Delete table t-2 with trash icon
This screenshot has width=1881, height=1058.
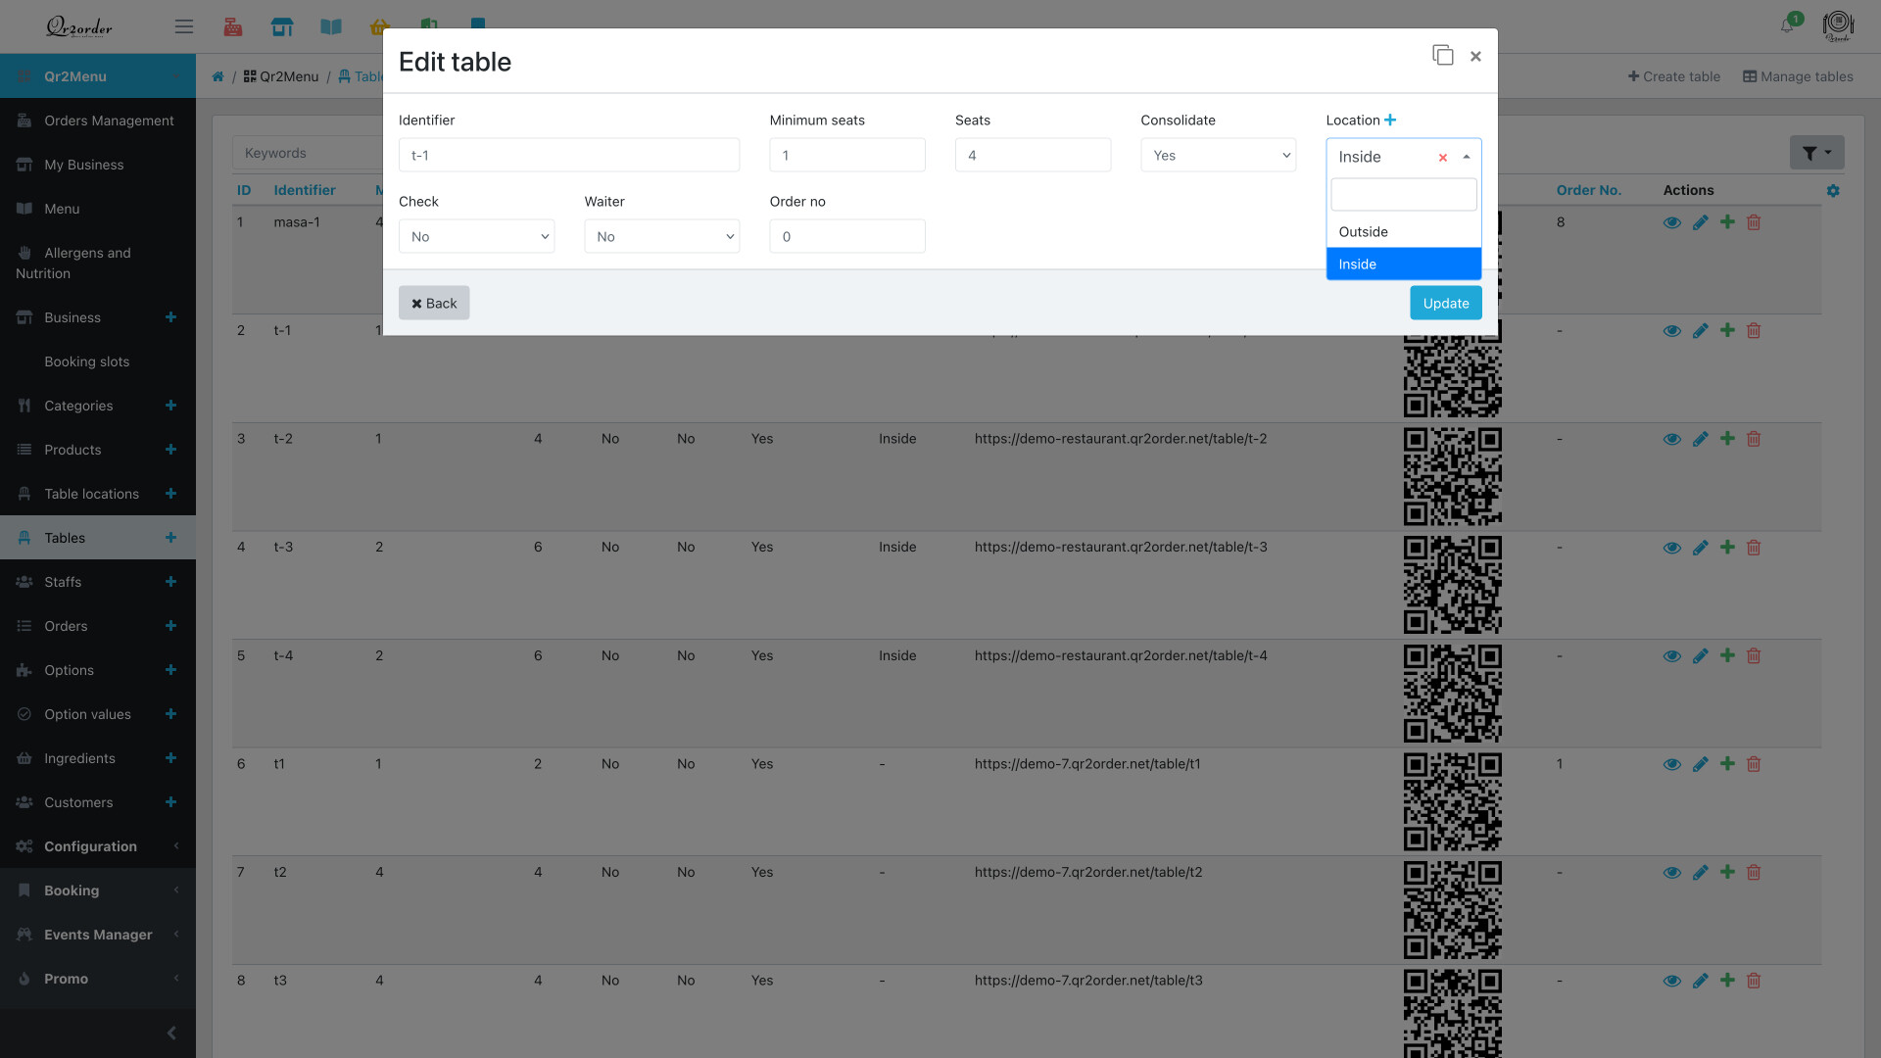(x=1754, y=439)
